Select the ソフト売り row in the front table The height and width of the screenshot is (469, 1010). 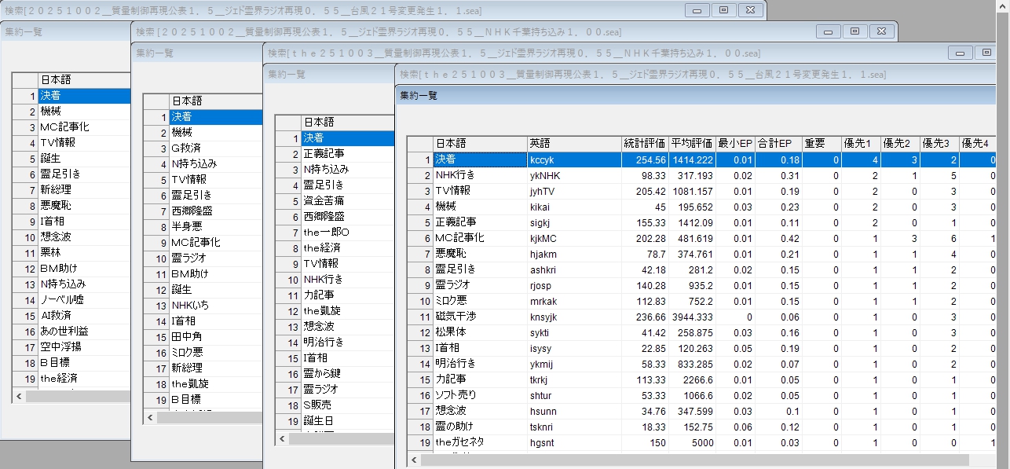tap(479, 395)
